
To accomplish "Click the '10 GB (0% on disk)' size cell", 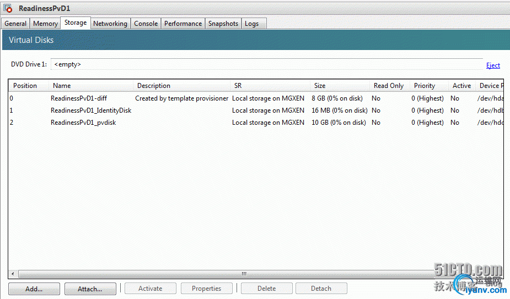I will tap(339, 122).
